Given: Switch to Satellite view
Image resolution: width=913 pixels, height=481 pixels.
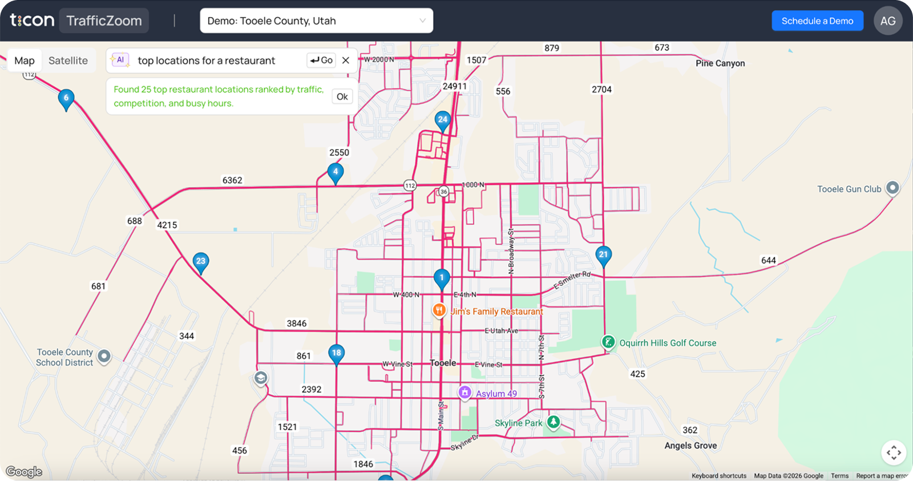Looking at the screenshot, I should 68,60.
